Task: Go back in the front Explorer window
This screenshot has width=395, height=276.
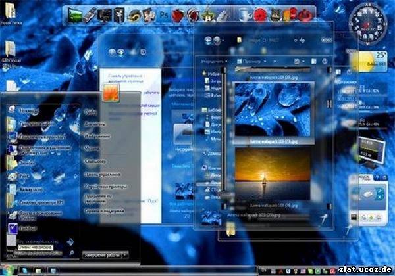Action: [x=208, y=40]
